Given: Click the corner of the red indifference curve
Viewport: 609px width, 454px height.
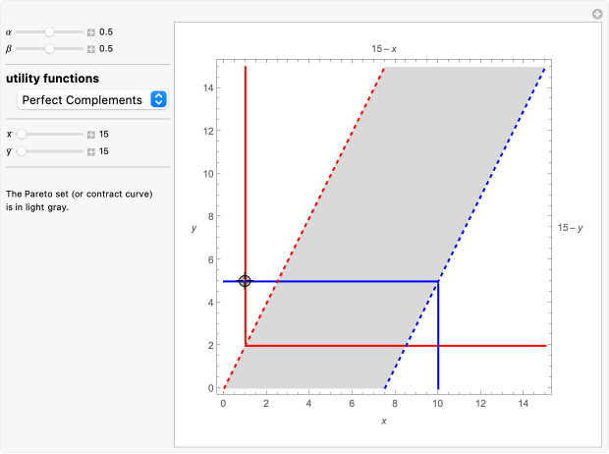Looking at the screenshot, I should click(245, 346).
